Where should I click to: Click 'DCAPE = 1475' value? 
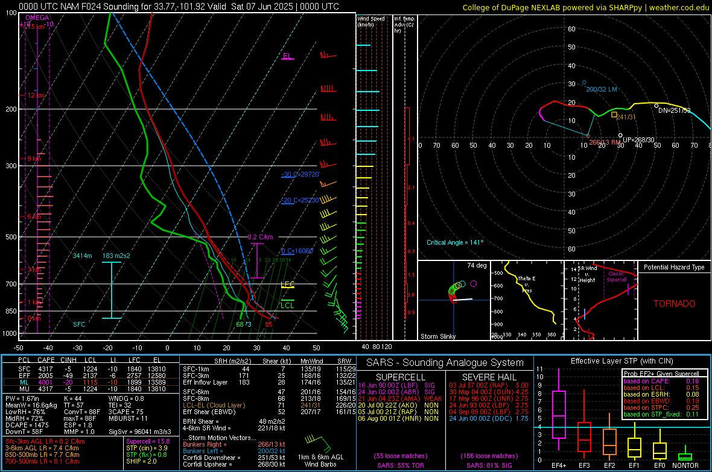[x=27, y=425]
